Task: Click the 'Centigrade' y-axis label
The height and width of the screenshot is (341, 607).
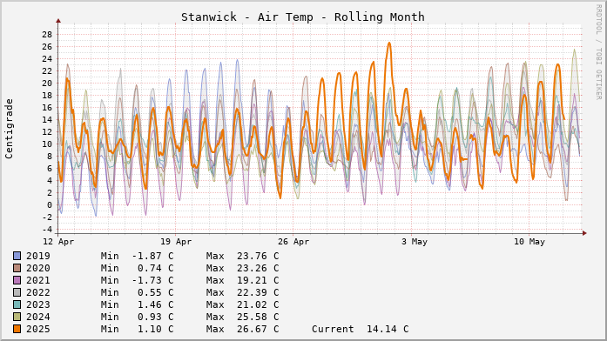Action: pos(9,129)
